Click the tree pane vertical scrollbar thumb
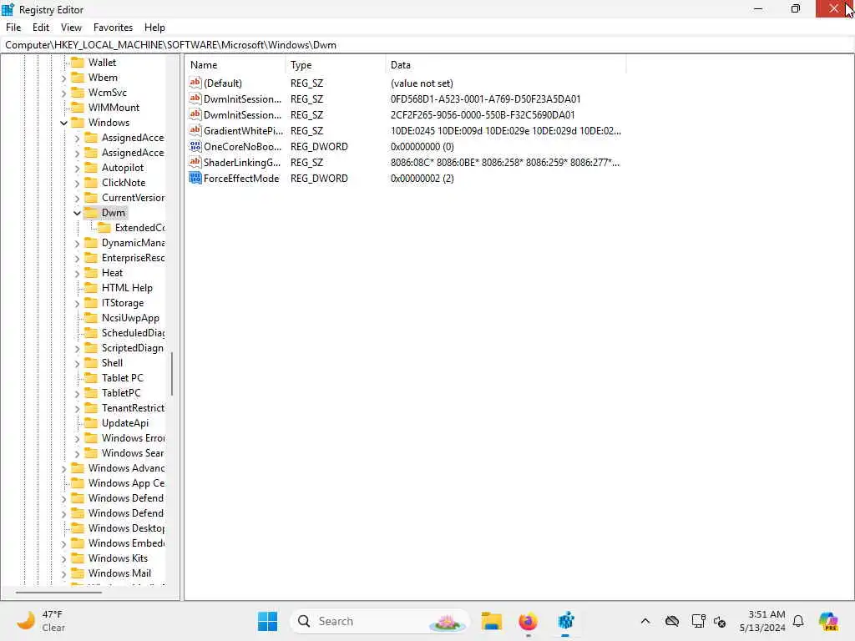The height and width of the screenshot is (641, 855). [x=172, y=374]
